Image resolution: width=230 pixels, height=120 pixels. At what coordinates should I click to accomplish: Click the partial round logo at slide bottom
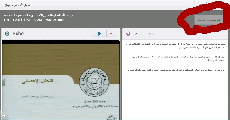(111, 117)
